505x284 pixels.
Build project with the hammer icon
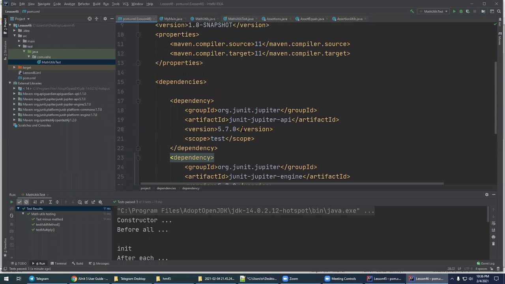coord(412,11)
